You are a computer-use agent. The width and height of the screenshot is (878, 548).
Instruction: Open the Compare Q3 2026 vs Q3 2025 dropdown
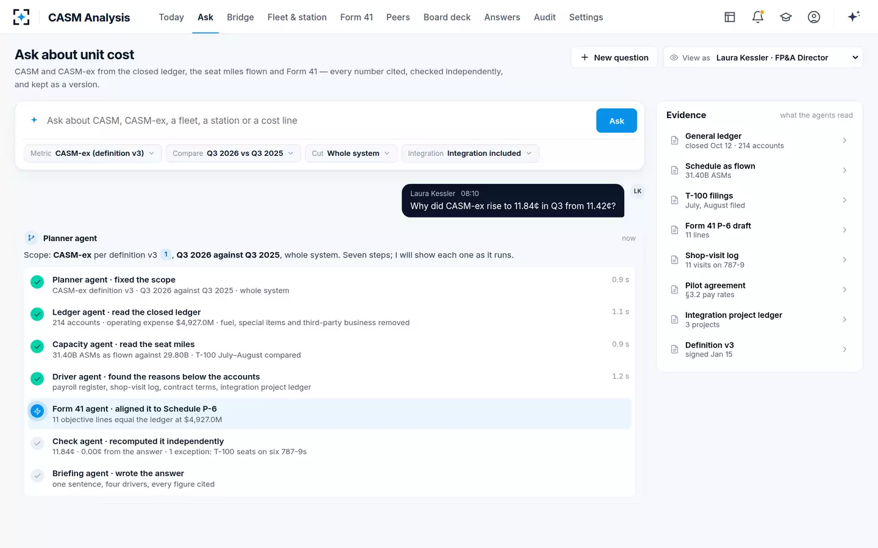[x=233, y=153]
